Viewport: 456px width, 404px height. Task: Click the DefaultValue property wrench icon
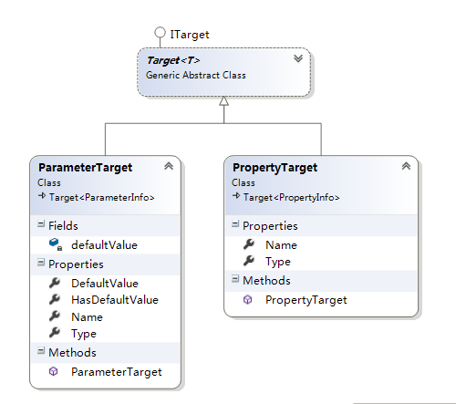point(55,283)
